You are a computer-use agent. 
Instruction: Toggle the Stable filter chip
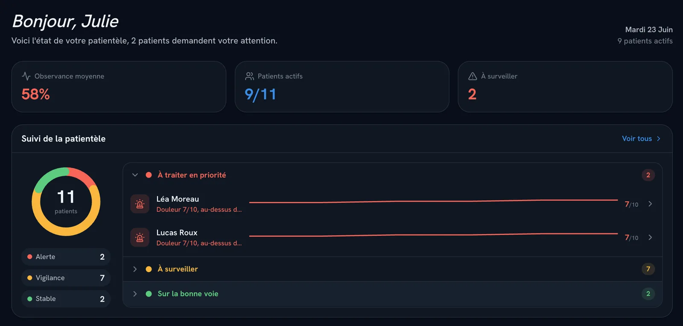[66, 299]
